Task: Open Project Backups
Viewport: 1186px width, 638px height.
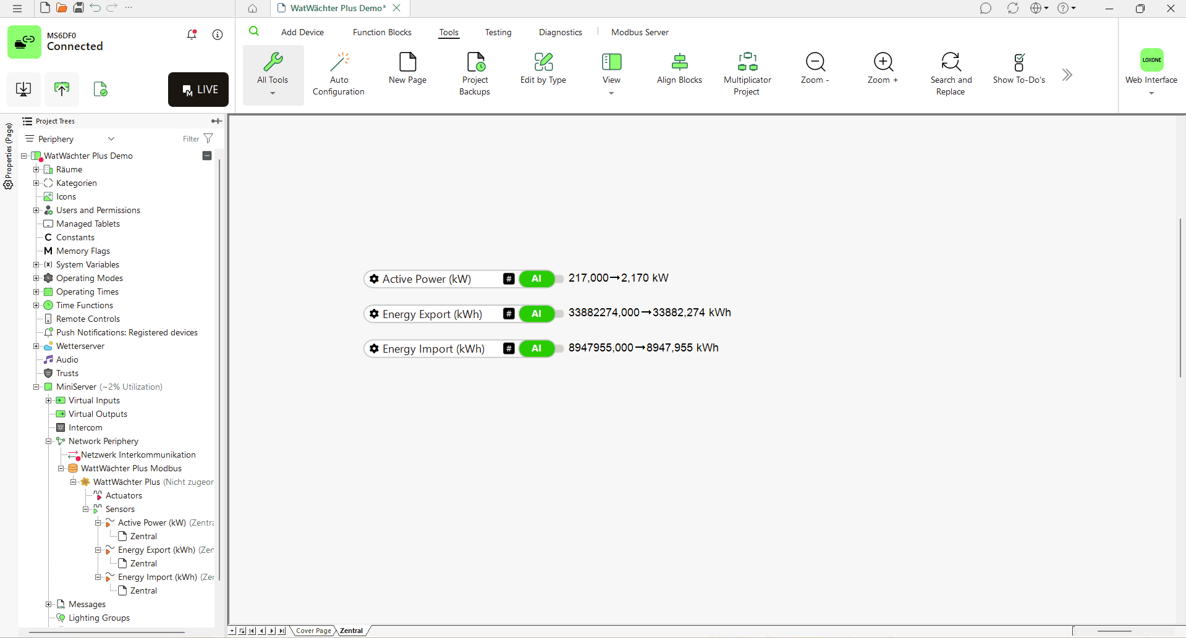Action: pyautogui.click(x=475, y=74)
